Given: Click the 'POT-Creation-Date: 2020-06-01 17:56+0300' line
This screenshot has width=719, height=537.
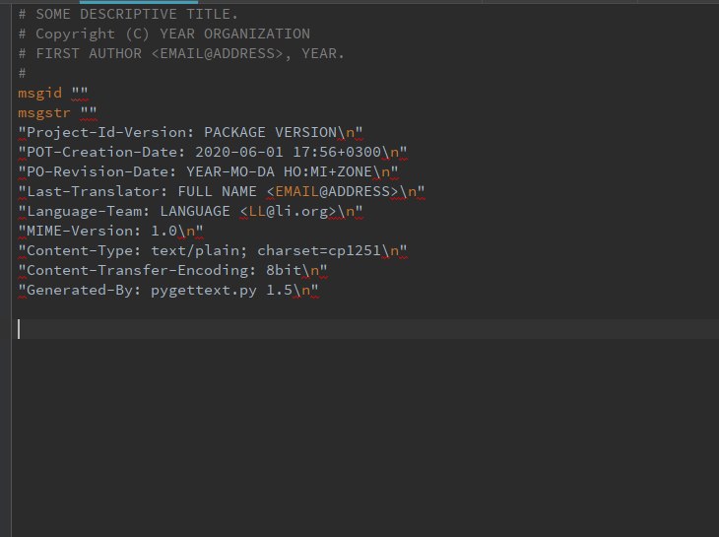Looking at the screenshot, I should point(213,153).
